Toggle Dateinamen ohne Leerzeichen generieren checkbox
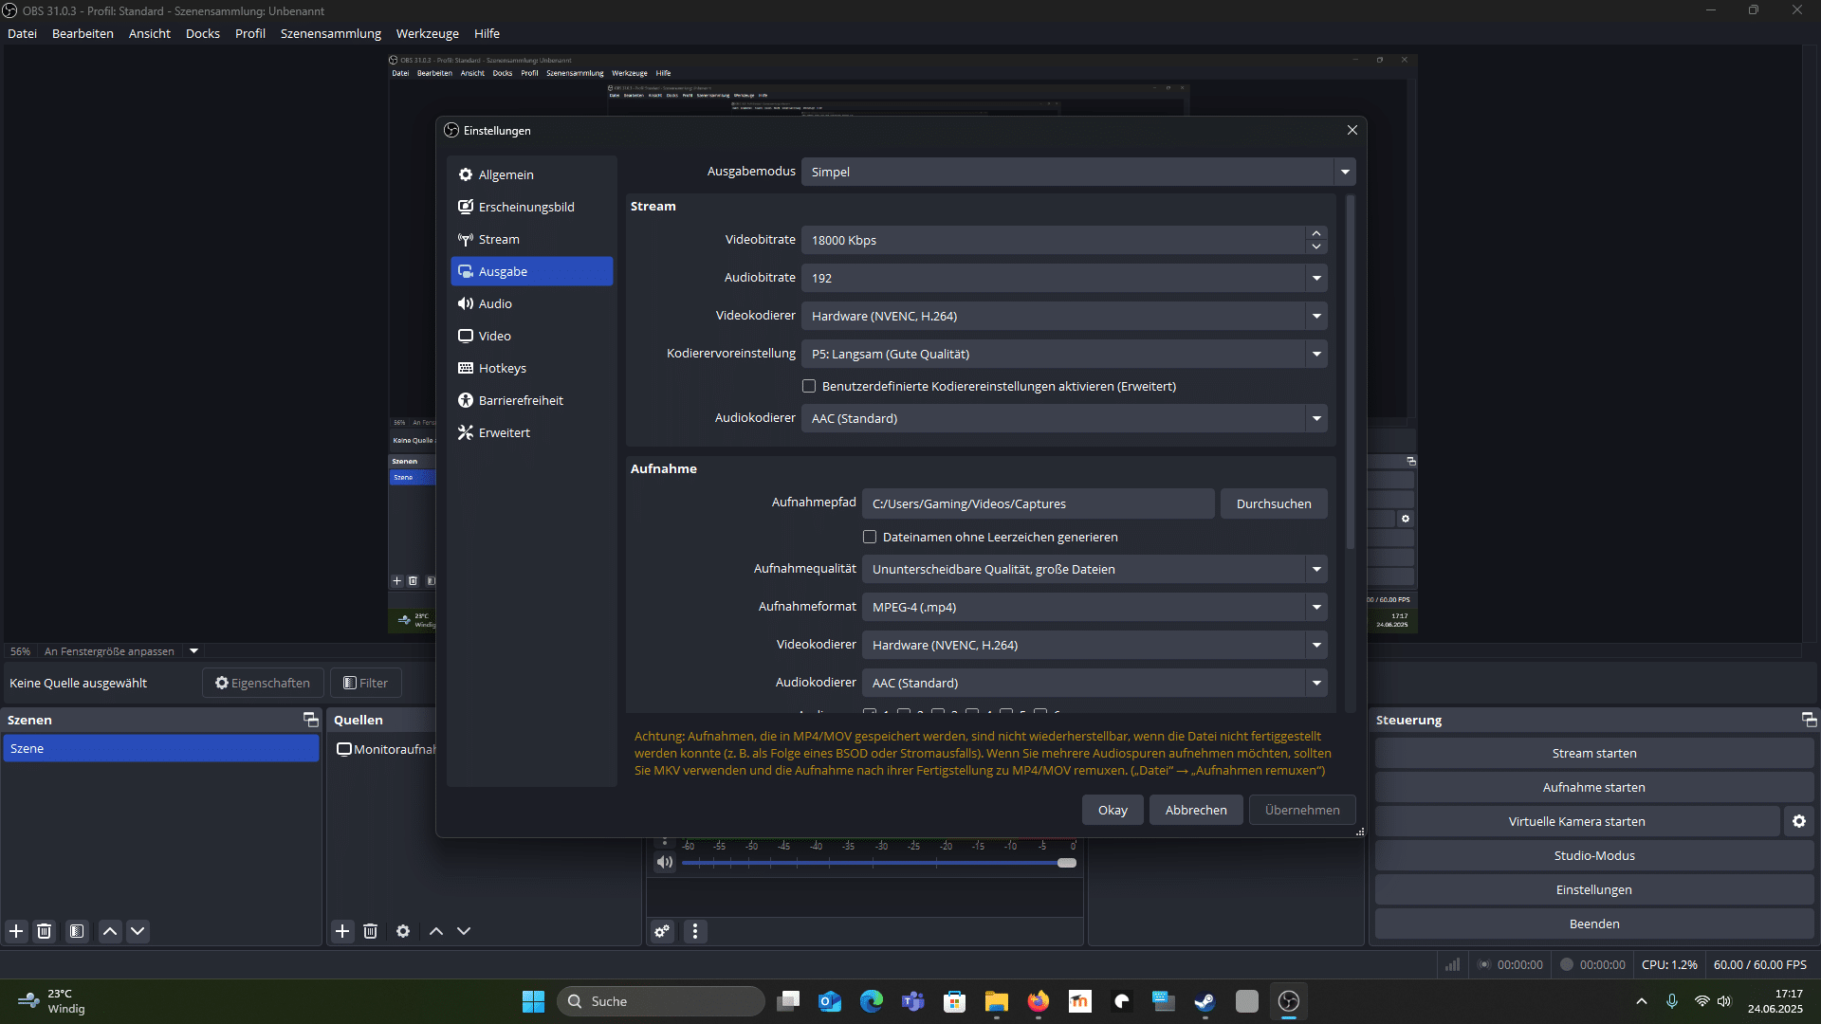Image resolution: width=1821 pixels, height=1024 pixels. pos(870,537)
